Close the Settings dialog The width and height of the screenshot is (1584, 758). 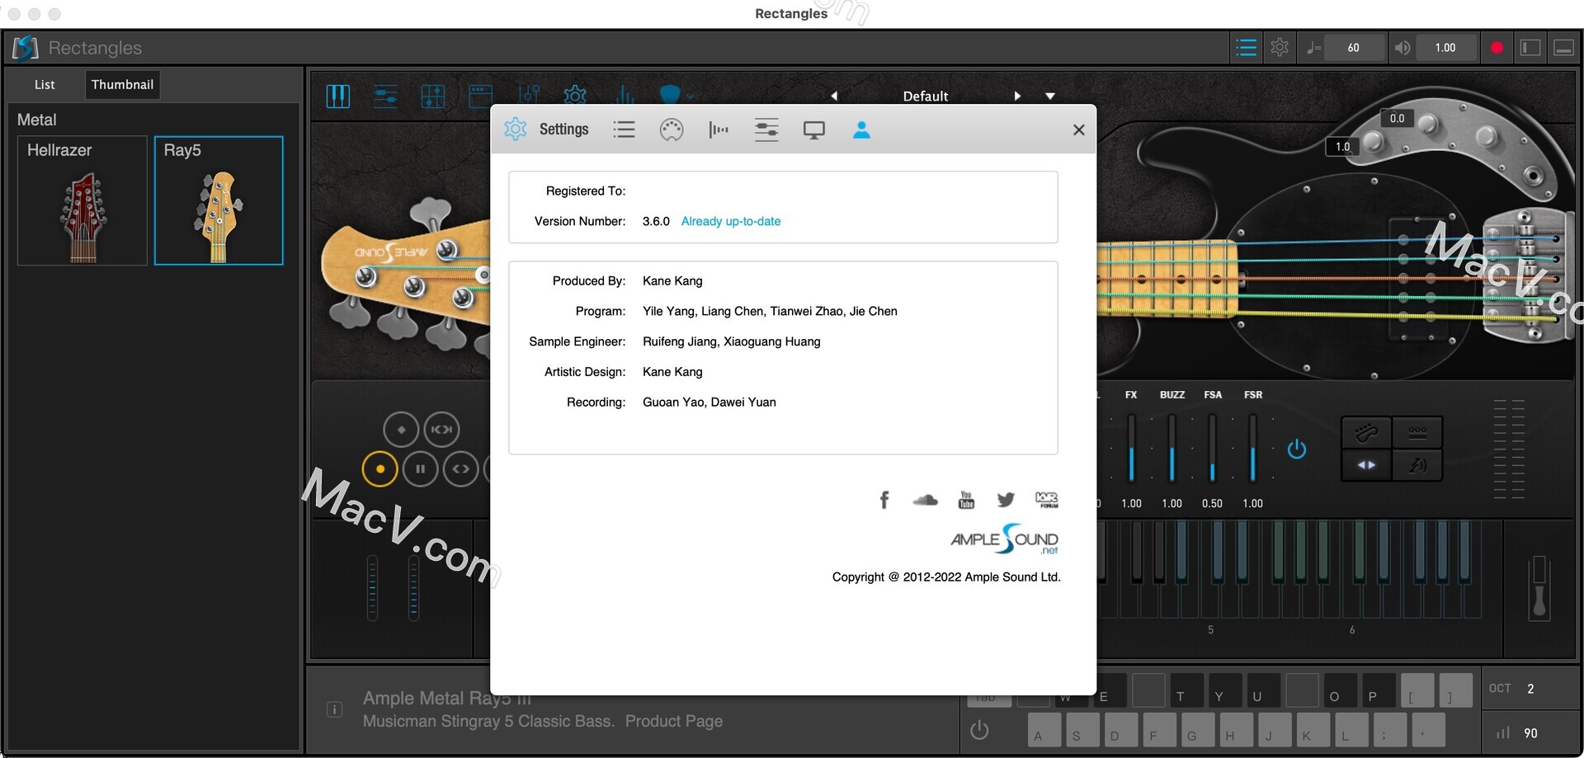tap(1078, 129)
